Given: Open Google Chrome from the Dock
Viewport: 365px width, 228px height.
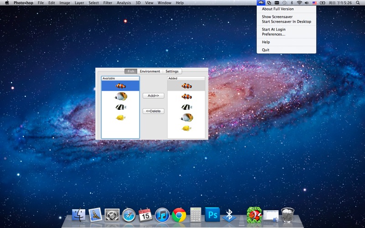Looking at the screenshot, I should pos(179,215).
